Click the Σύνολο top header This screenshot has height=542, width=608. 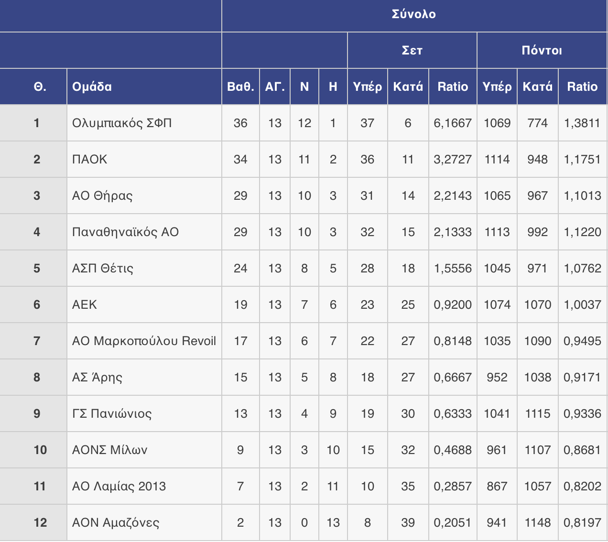(414, 14)
